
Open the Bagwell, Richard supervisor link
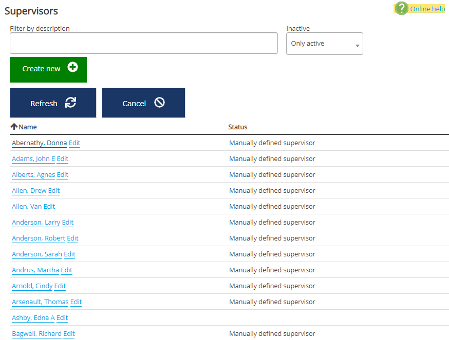36,334
